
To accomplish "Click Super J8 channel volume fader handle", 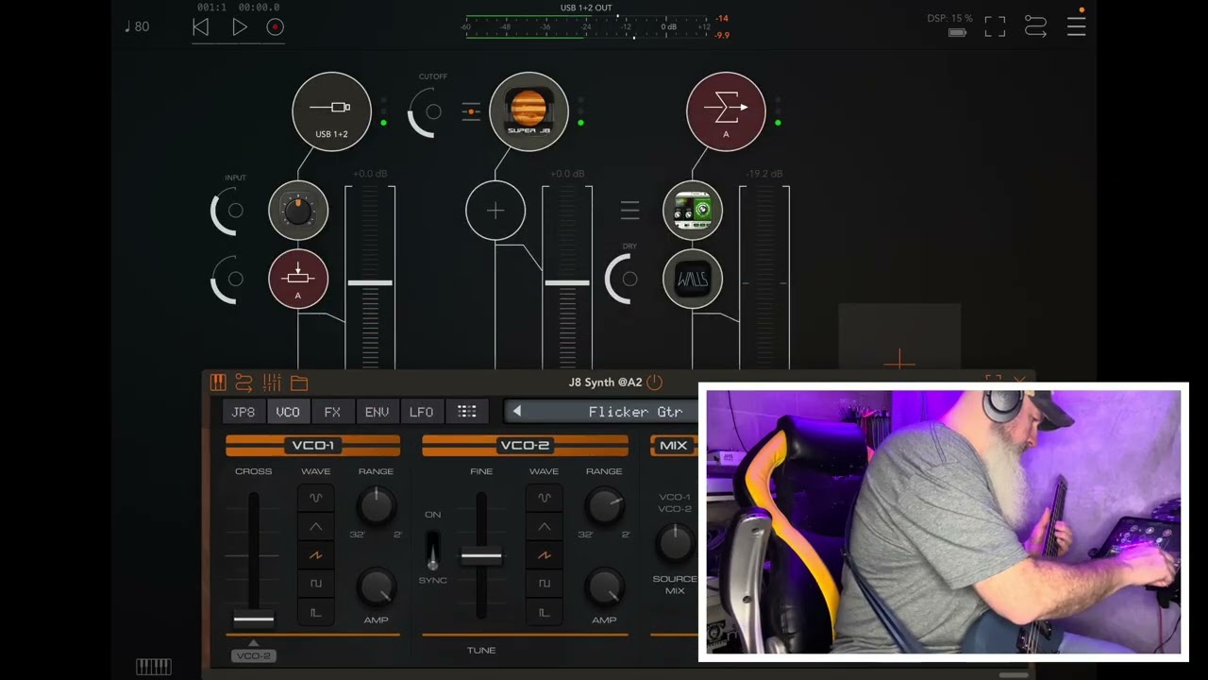I will pyautogui.click(x=567, y=282).
